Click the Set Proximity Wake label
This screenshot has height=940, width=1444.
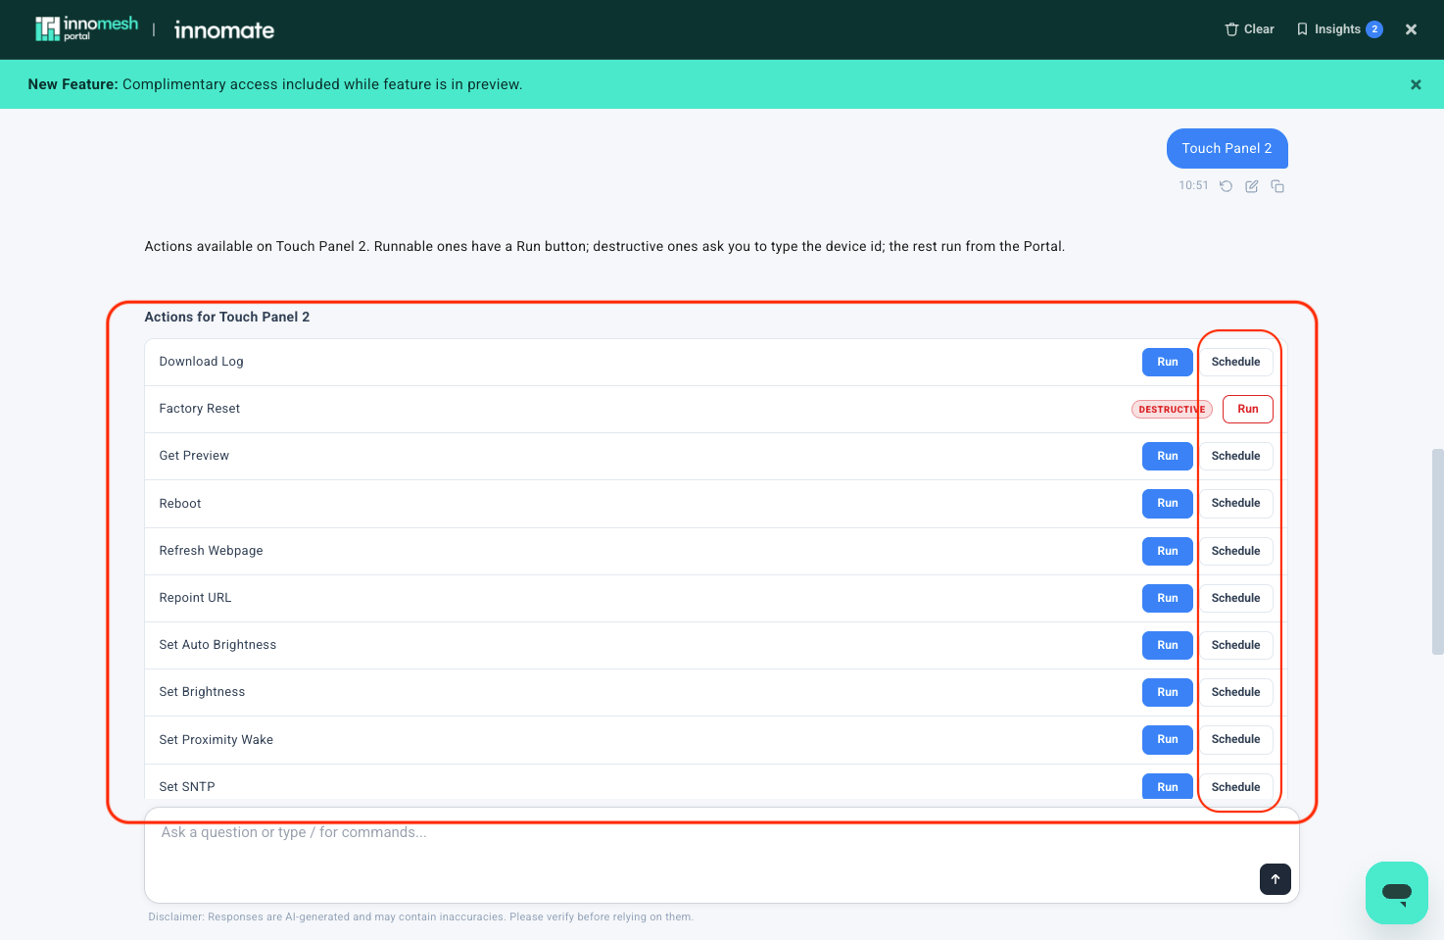pyautogui.click(x=217, y=740)
